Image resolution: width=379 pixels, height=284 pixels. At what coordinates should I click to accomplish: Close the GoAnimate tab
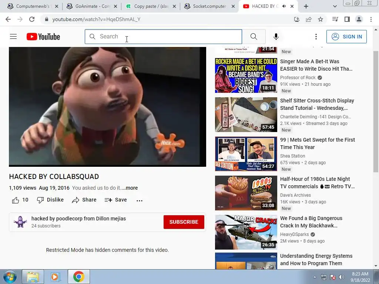click(x=115, y=7)
